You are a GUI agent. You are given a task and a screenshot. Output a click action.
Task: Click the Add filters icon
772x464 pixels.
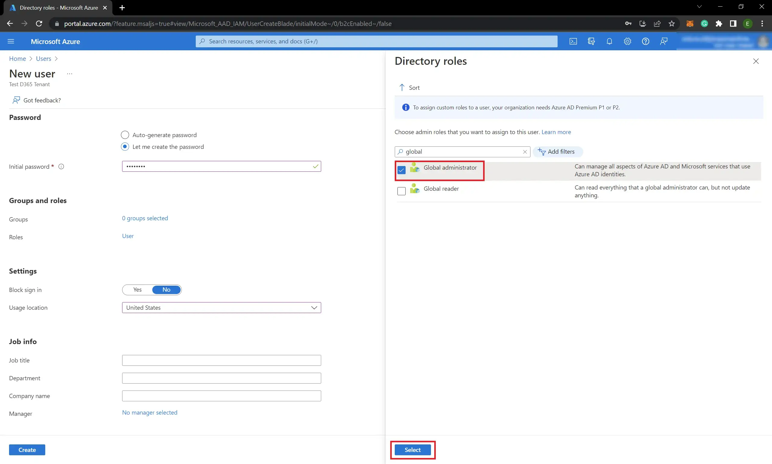(542, 151)
